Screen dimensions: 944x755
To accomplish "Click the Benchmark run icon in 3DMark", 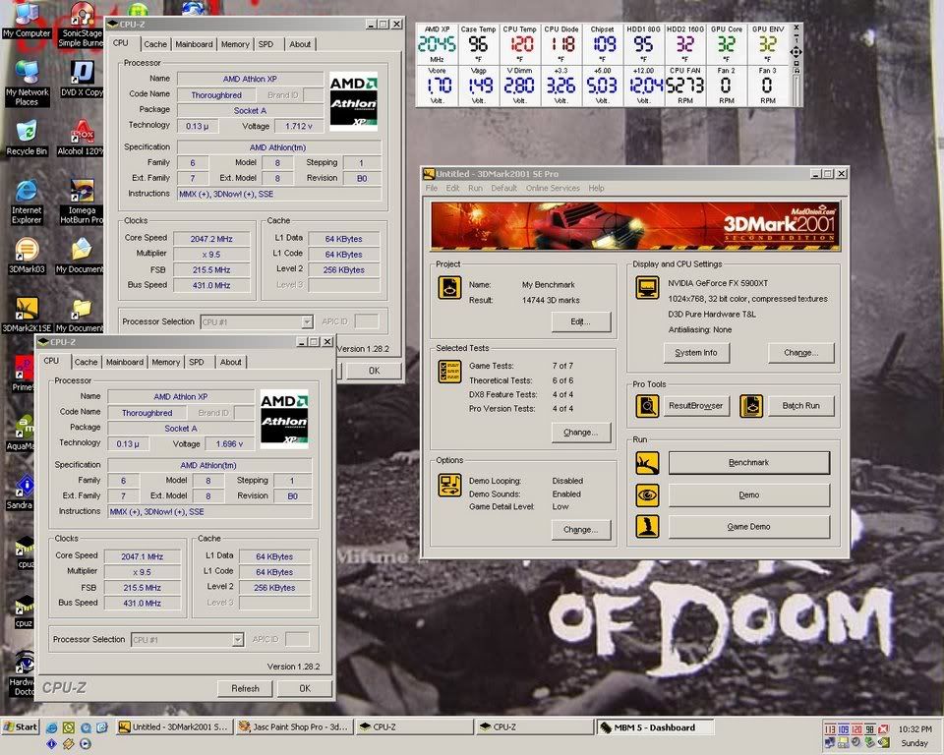I will point(647,463).
